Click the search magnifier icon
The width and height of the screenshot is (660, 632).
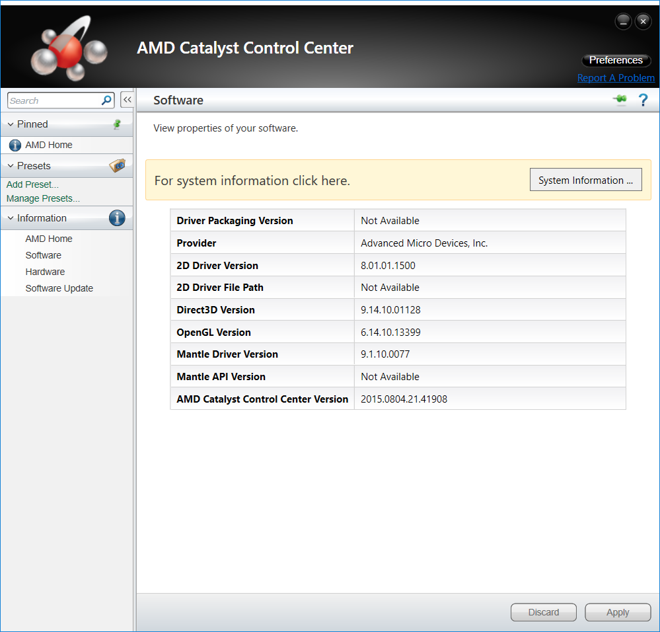coord(106,100)
